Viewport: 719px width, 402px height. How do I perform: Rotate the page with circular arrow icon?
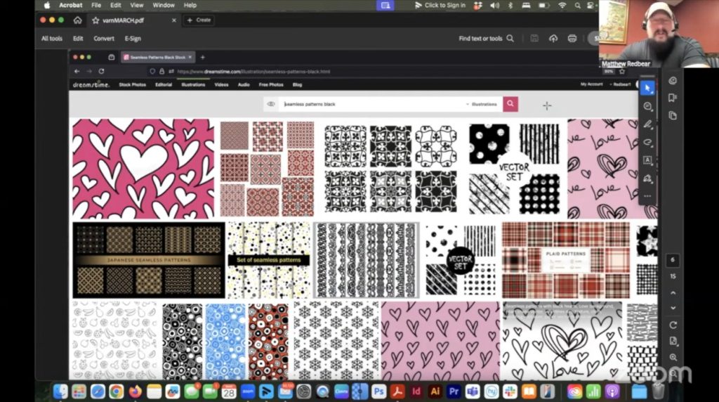click(x=673, y=325)
